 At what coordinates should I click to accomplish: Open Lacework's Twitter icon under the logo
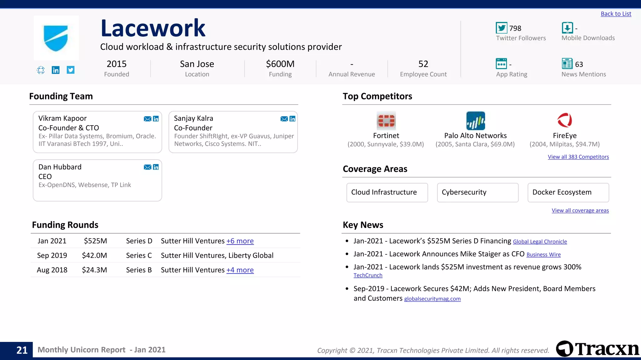[71, 70]
